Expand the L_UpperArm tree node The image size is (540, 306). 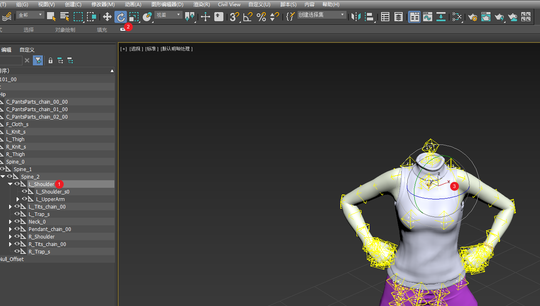click(18, 199)
